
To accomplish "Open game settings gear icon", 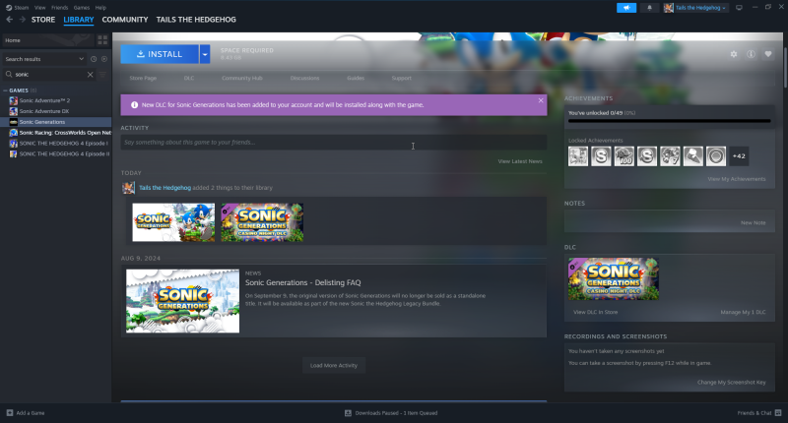I will 734,54.
